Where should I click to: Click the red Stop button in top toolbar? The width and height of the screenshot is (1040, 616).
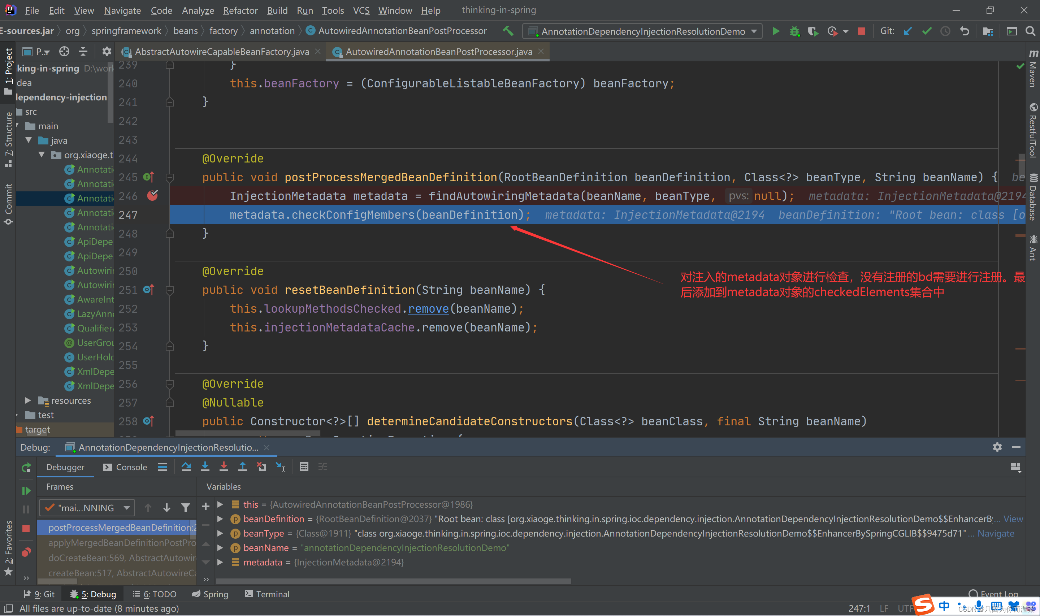click(x=862, y=31)
